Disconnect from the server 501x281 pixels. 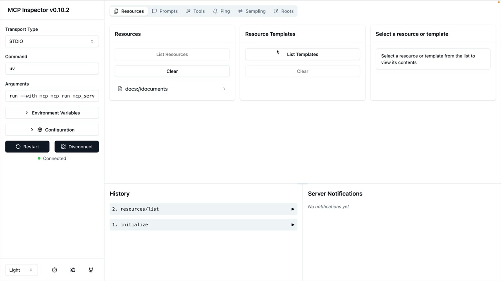[77, 147]
